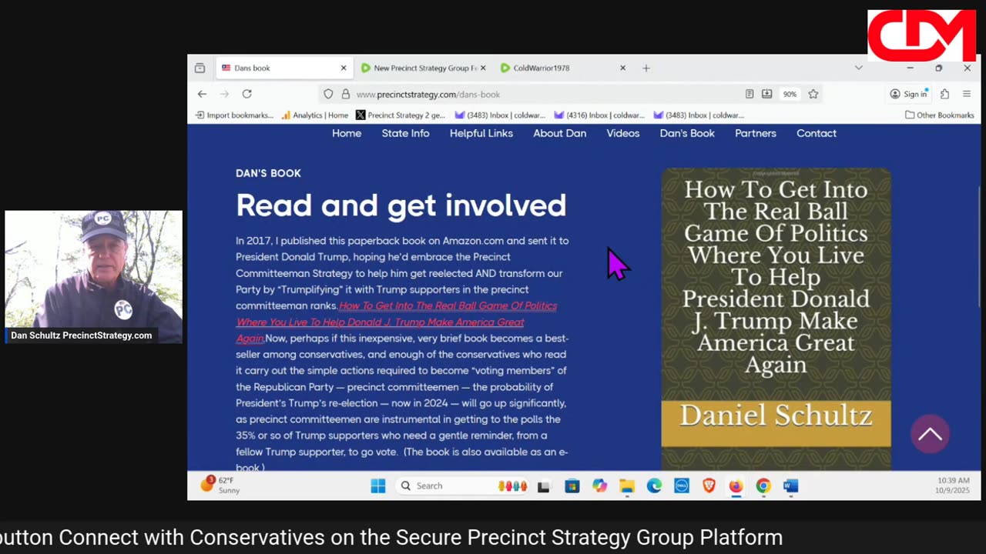This screenshot has width=986, height=554.
Task: Open About Dan in site navigation
Action: click(x=560, y=133)
